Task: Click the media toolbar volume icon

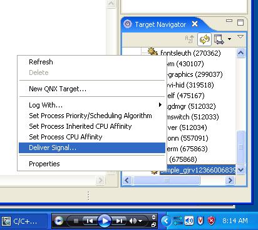Action: click(x=133, y=221)
